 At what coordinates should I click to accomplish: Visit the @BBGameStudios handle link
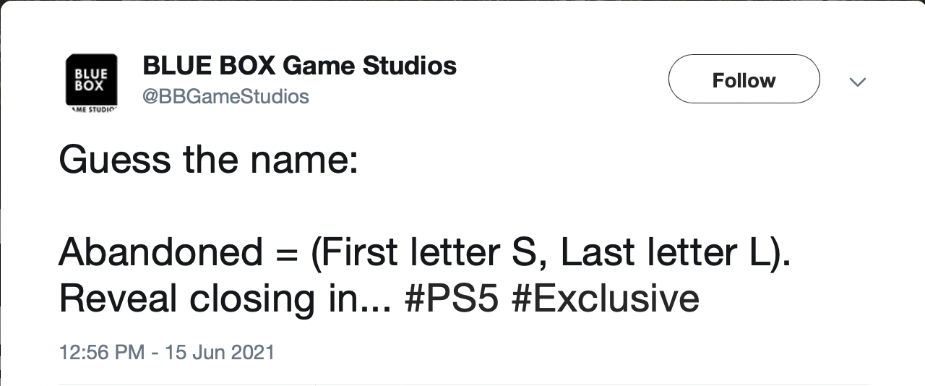coord(226,96)
